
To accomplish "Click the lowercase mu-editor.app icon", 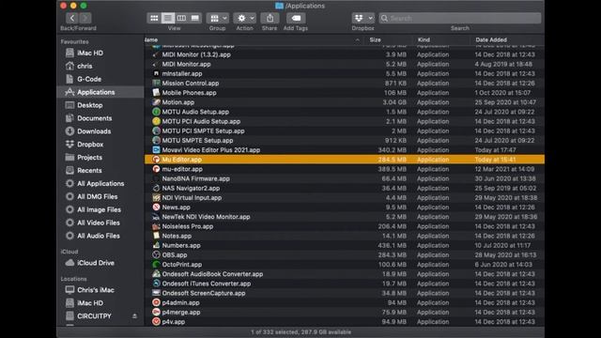I will 156,169.
